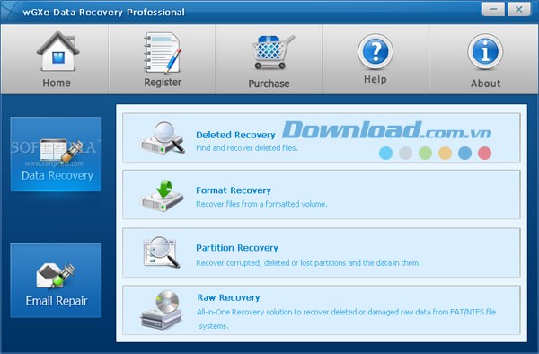The image size is (539, 354).
Task: Start Format Recovery title link
Action: pos(234,190)
